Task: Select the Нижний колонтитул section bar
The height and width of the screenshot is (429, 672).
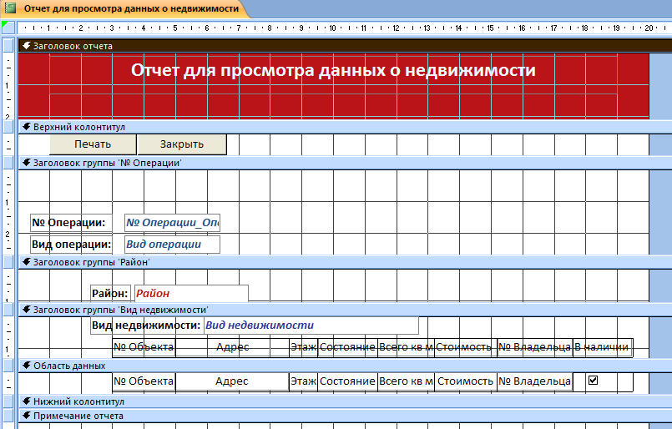Action: coord(345,401)
